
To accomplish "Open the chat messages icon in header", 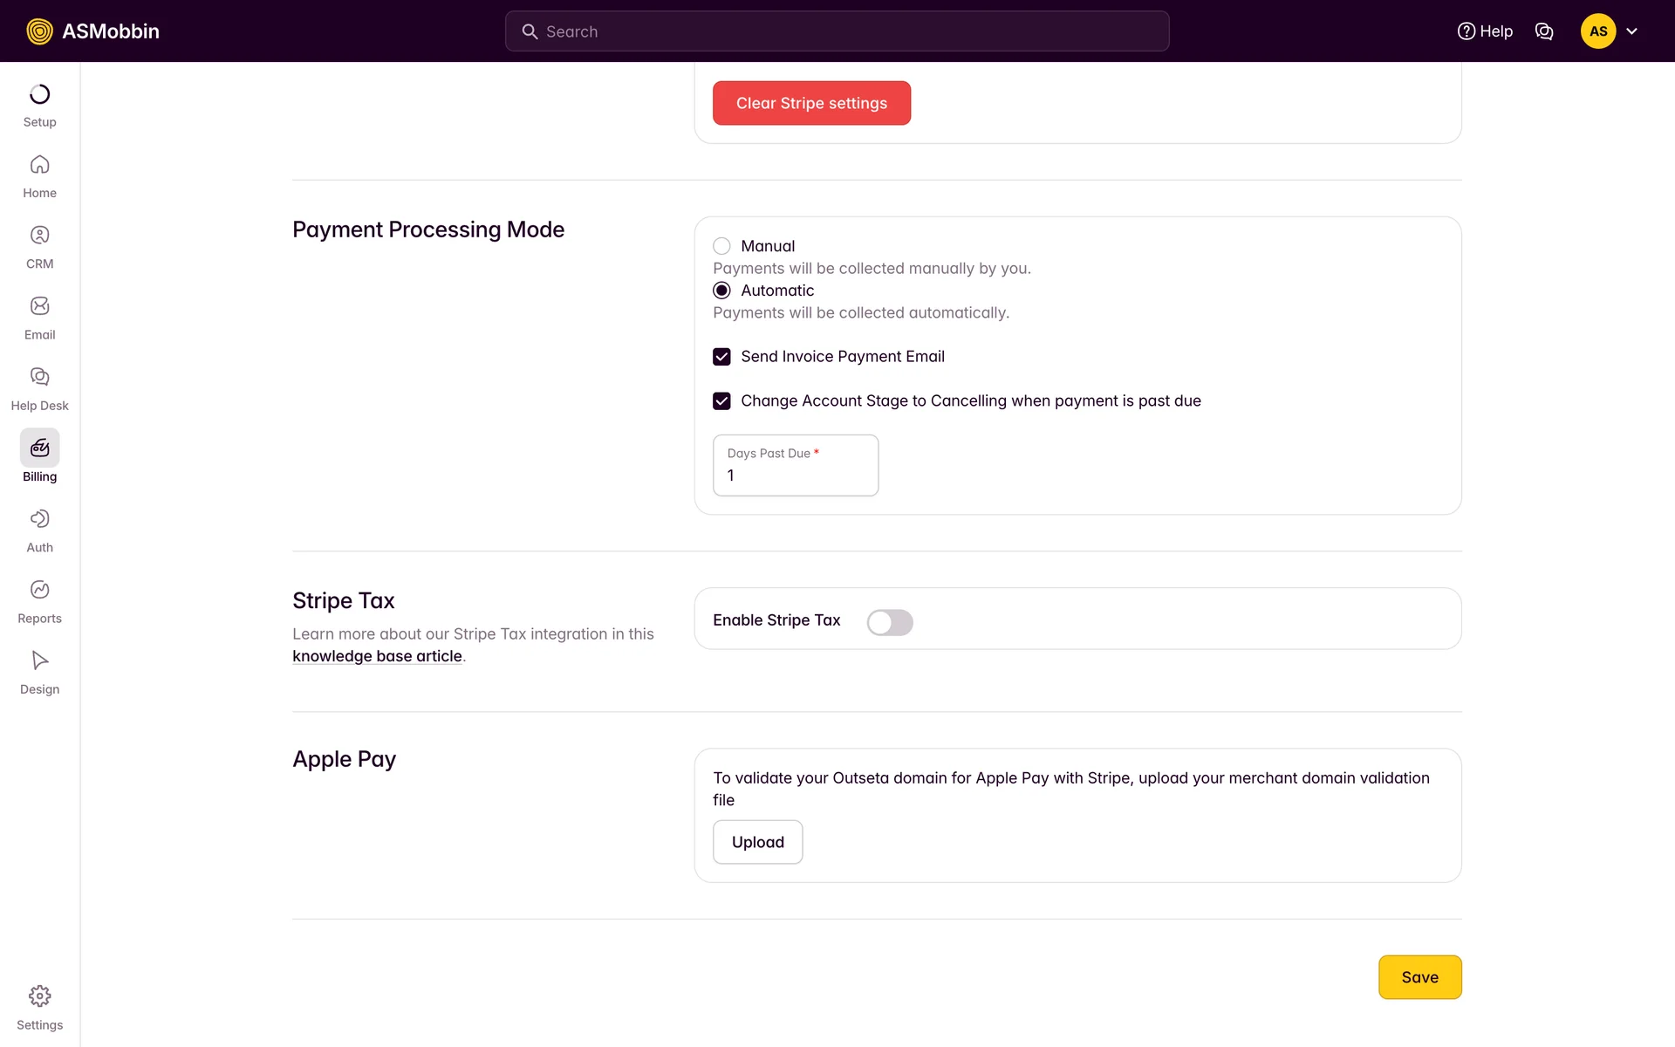I will click(1544, 31).
